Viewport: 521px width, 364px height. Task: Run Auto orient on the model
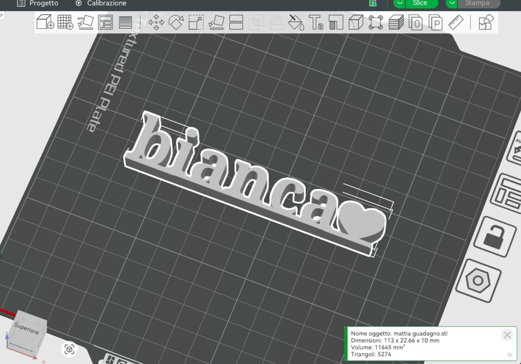(85, 22)
